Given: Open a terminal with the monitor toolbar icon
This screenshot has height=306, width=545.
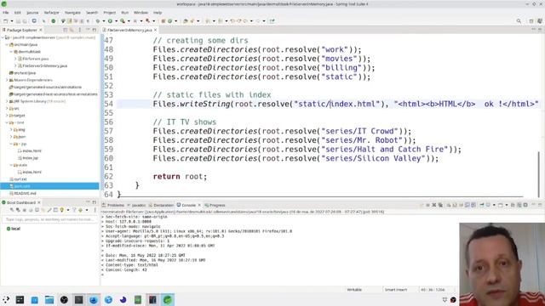Looking at the screenshot, I should [x=34, y=20].
